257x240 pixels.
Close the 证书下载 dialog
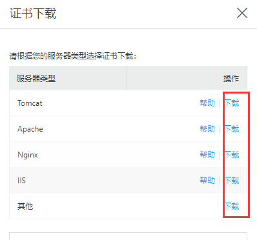[242, 13]
